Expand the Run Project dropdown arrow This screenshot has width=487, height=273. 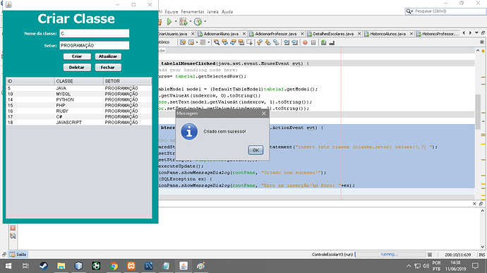(176, 21)
